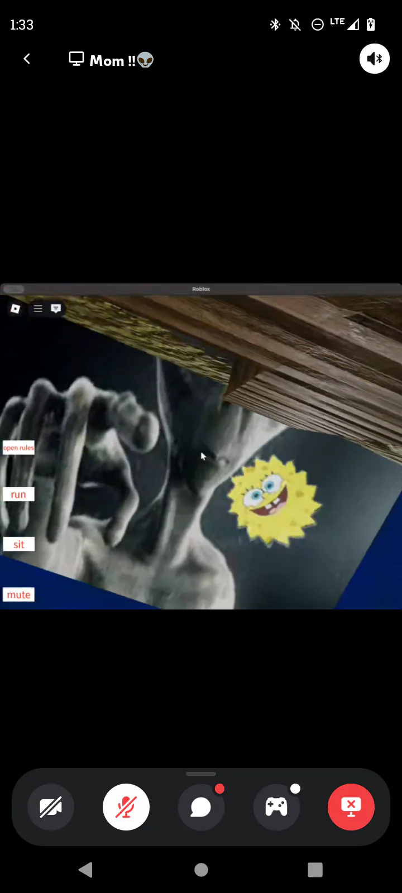
Task: Tap the do-not-disturb status bar icon
Action: pyautogui.click(x=317, y=25)
